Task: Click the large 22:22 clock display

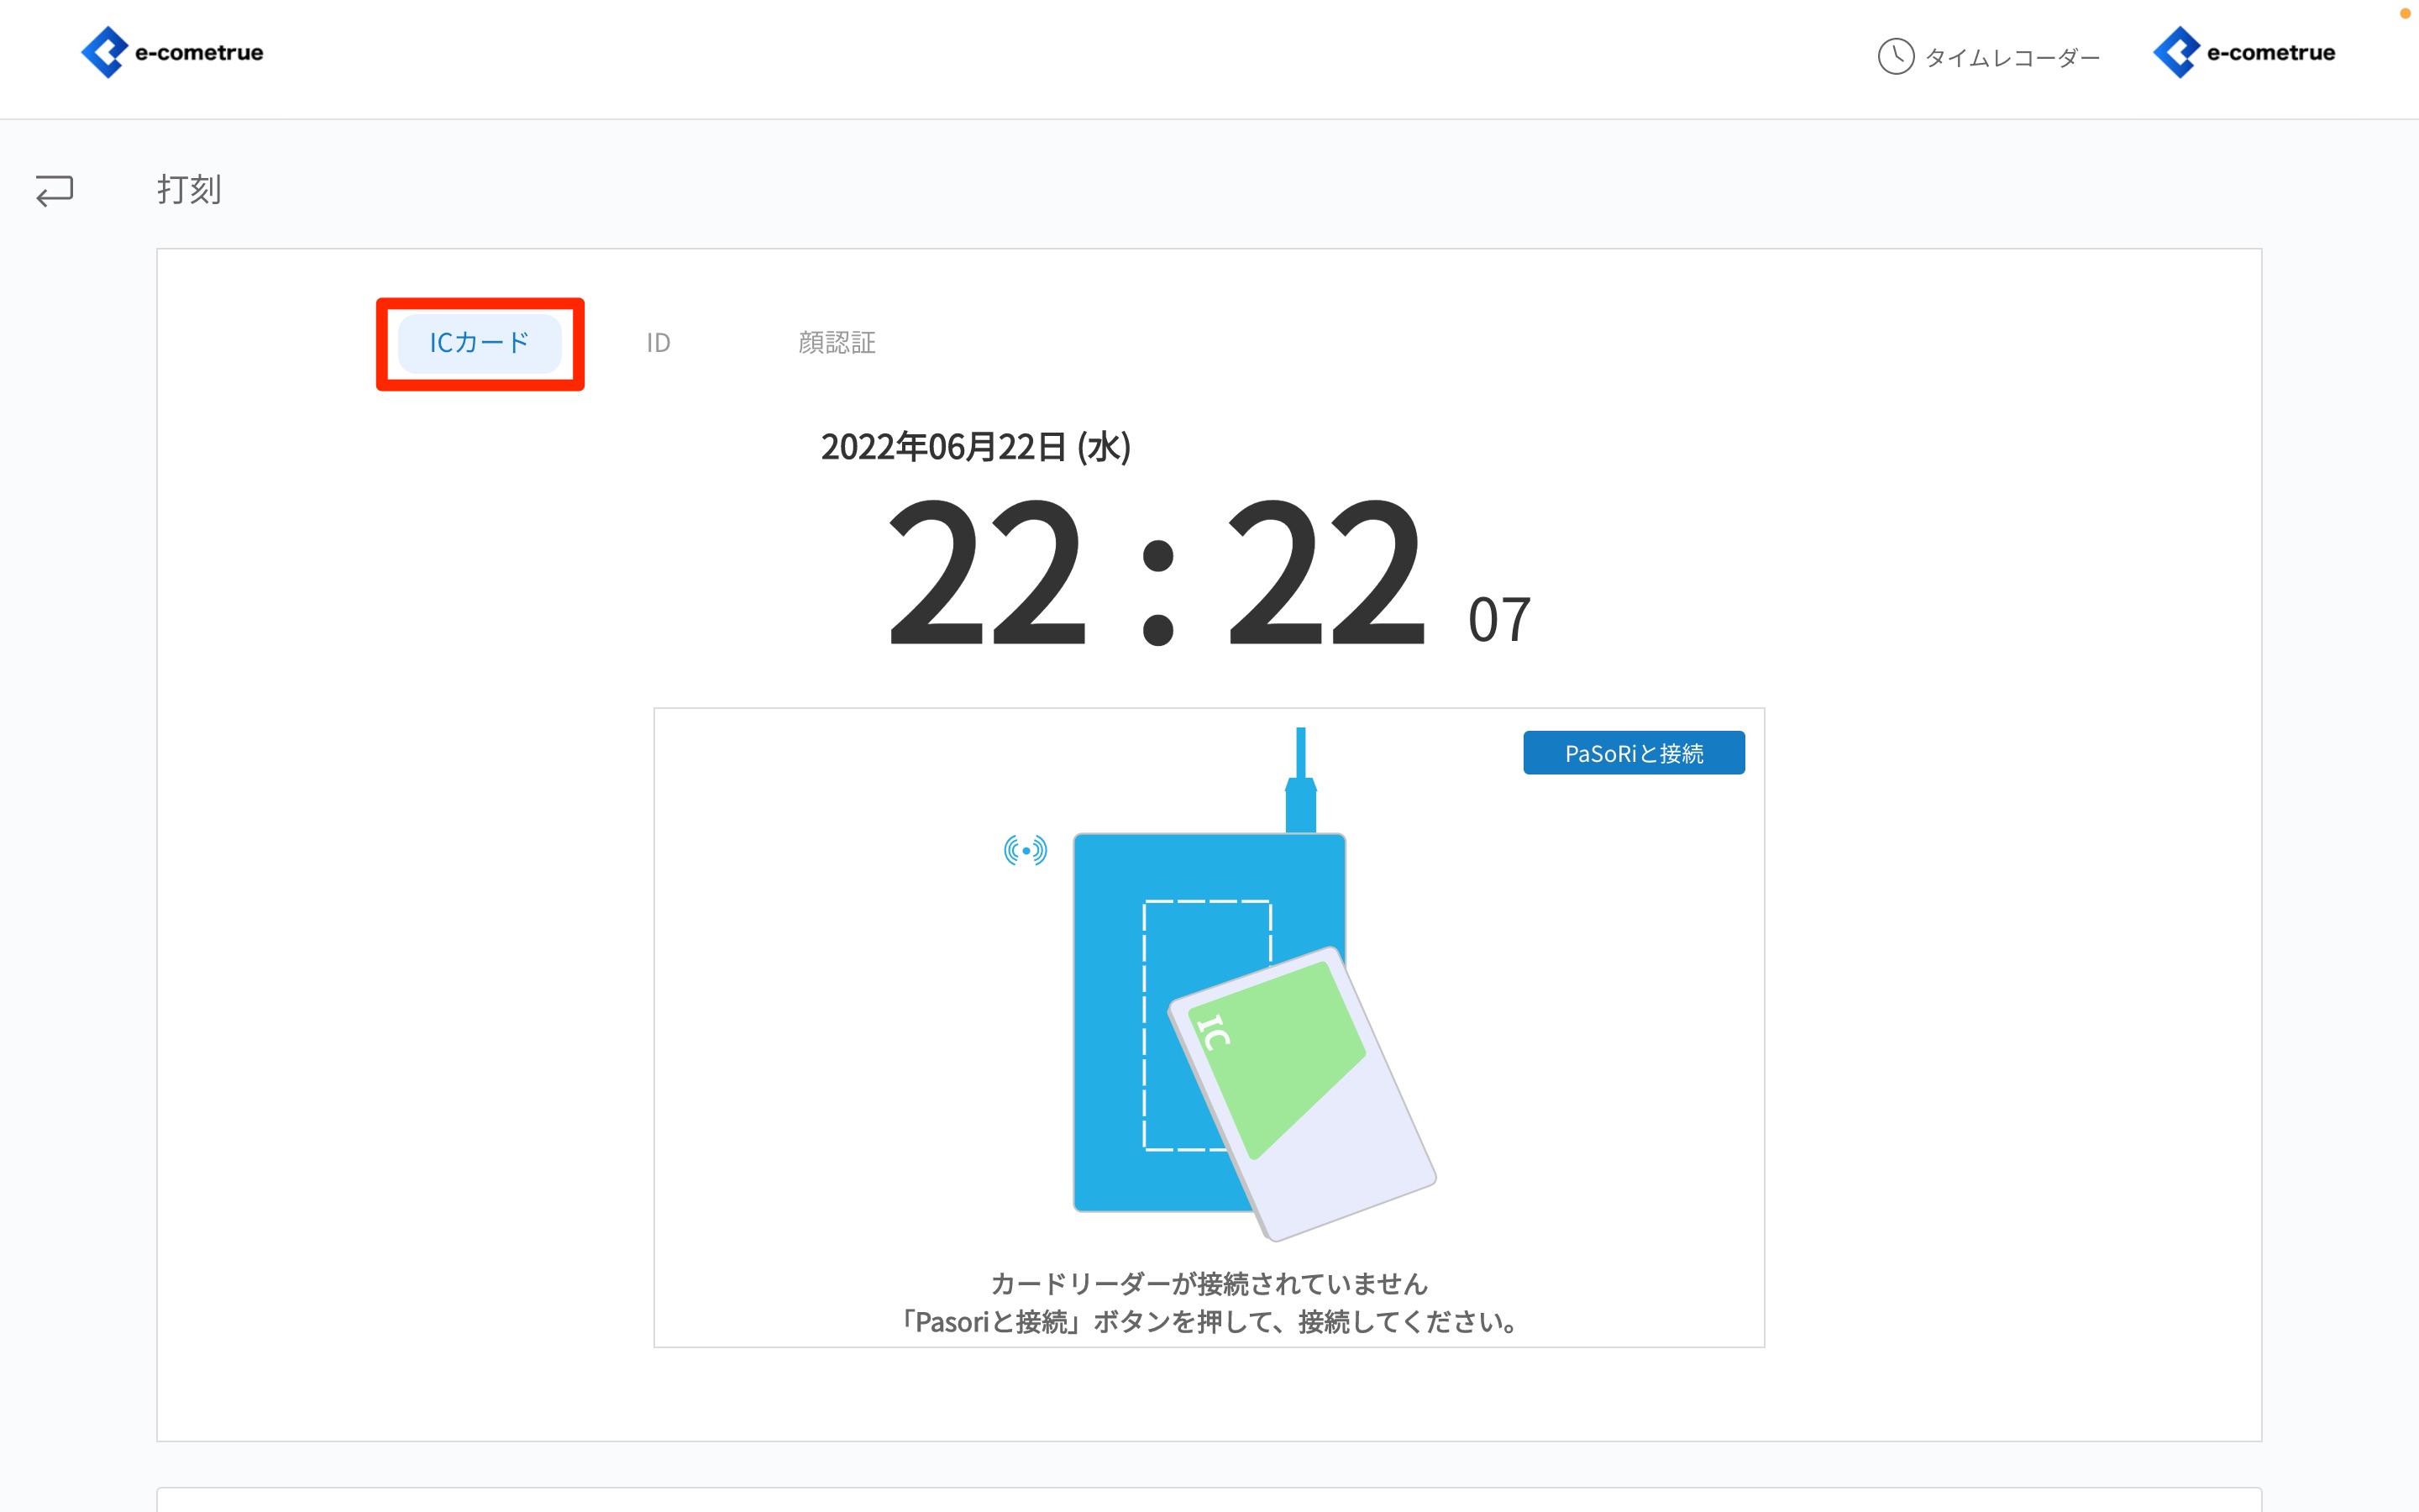Action: (x=1155, y=572)
